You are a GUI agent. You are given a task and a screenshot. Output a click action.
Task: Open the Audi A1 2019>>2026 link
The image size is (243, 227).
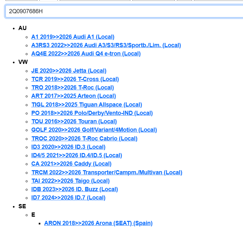(x=73, y=37)
